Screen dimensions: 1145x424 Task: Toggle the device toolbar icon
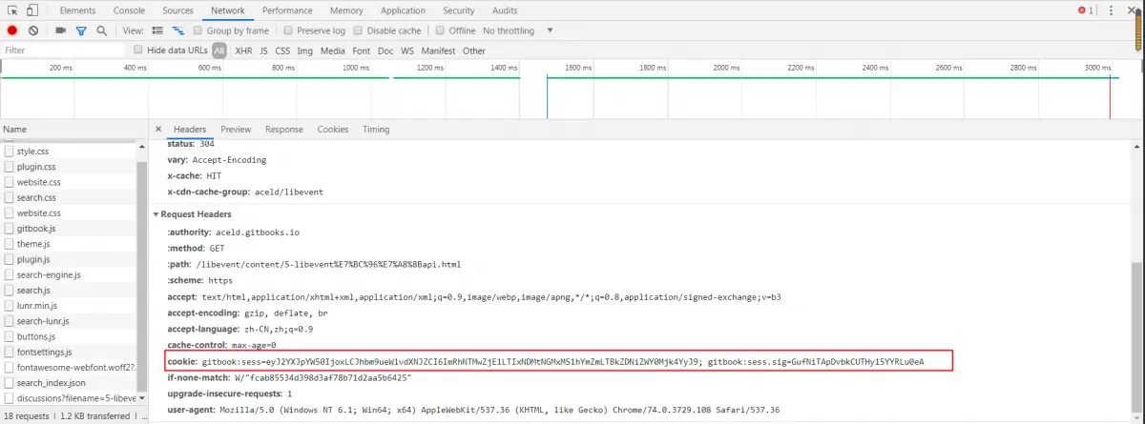pyautogui.click(x=32, y=10)
